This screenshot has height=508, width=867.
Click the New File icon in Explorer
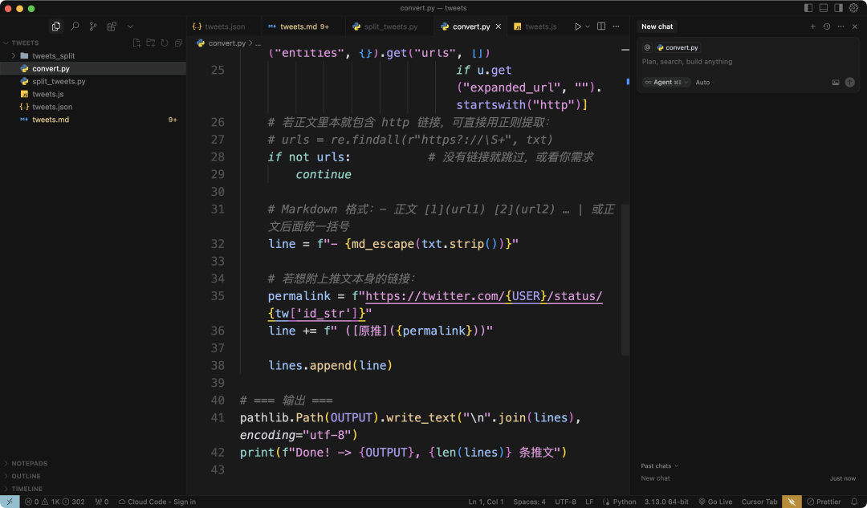tap(136, 43)
